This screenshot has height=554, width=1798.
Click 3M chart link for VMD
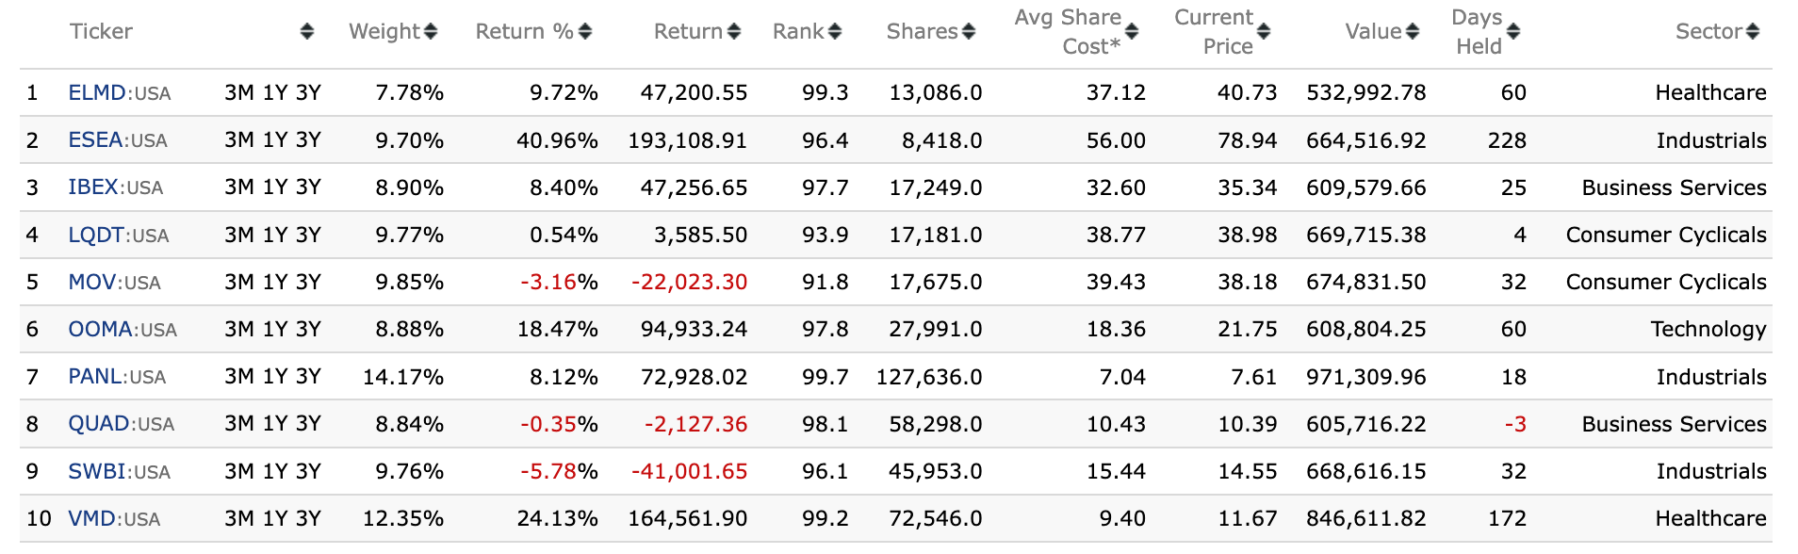coord(239,518)
